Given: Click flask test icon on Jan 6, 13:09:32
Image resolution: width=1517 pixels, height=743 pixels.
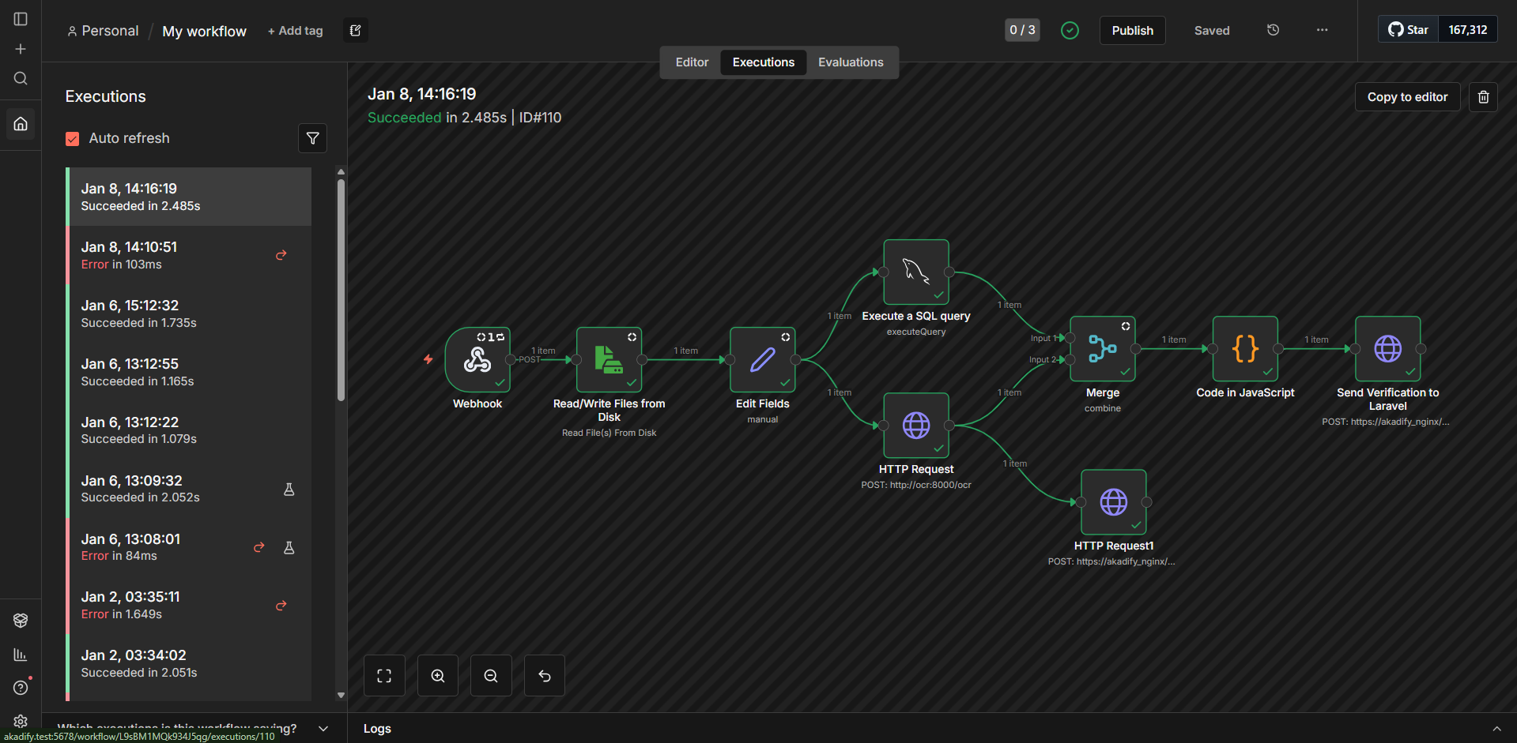Looking at the screenshot, I should point(289,490).
